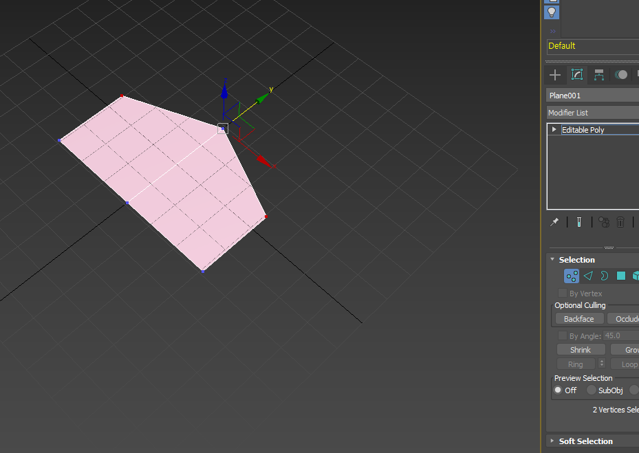Screen dimensions: 639x453
Task: Toggle the Pin Stack icon
Action: pos(554,222)
